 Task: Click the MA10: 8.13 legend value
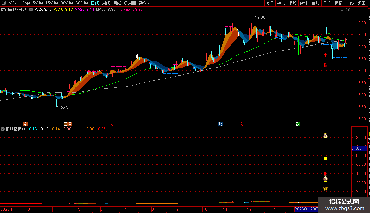click(63, 10)
